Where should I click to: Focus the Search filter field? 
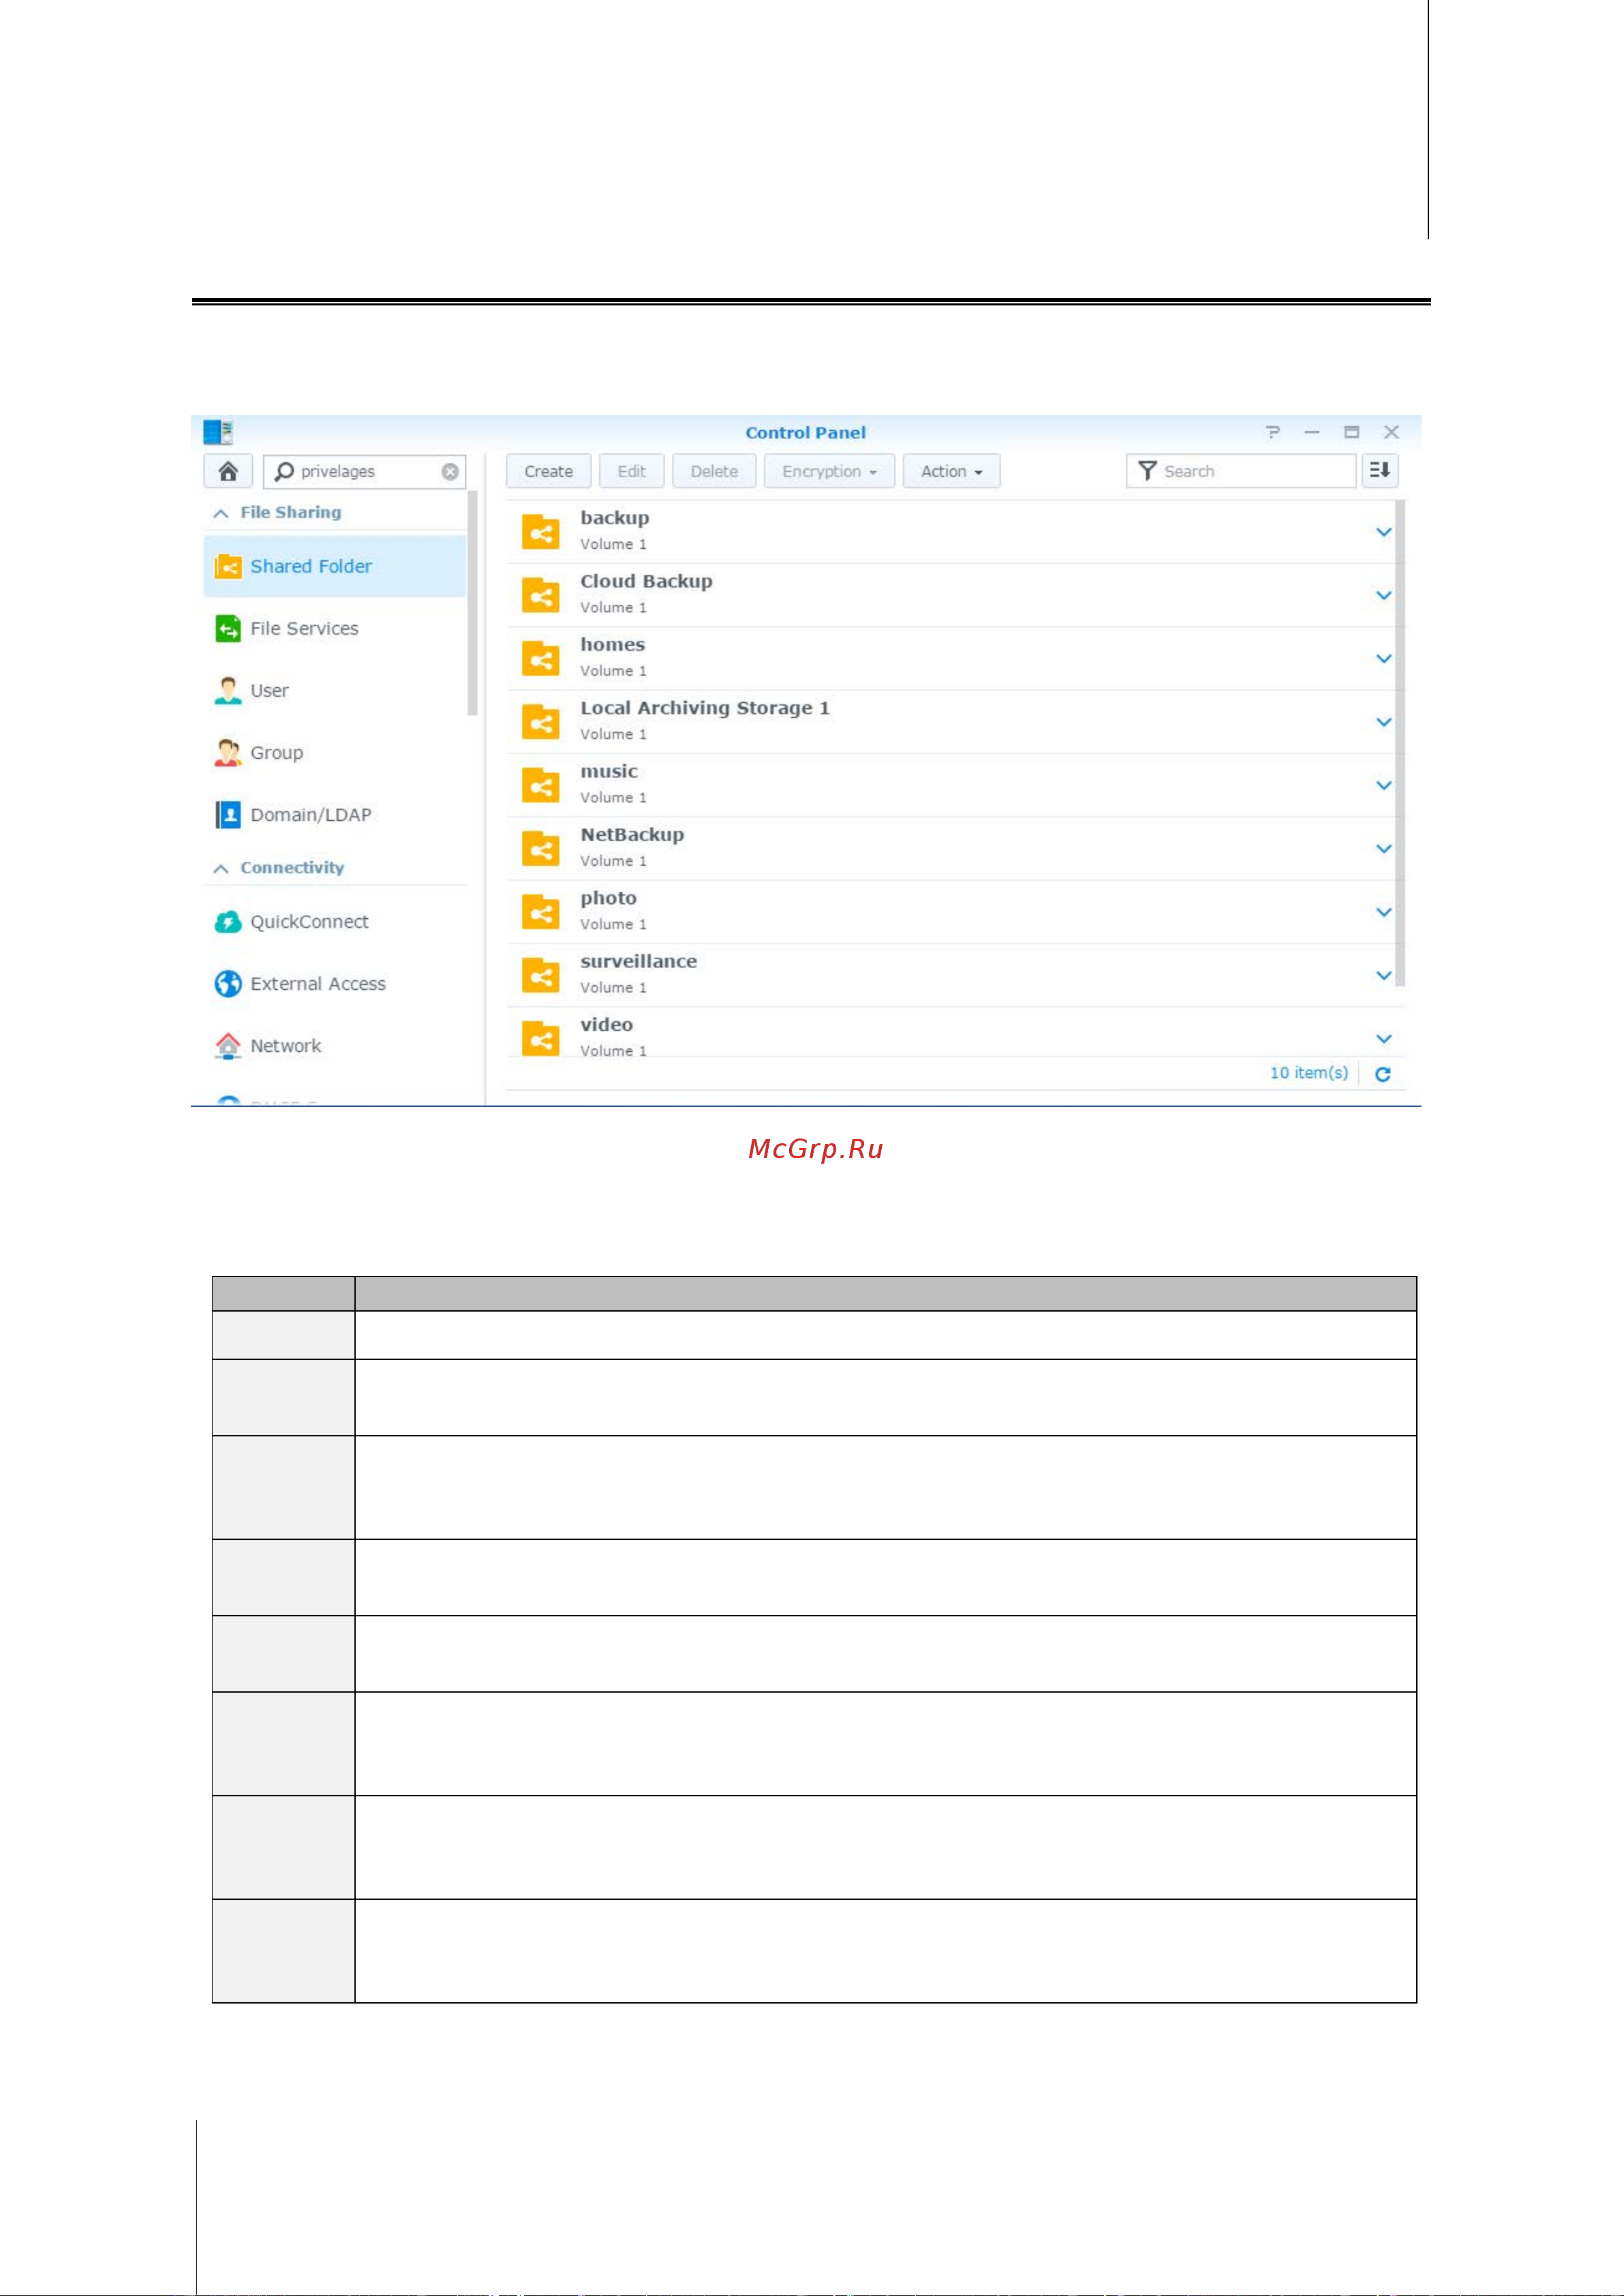1241,471
